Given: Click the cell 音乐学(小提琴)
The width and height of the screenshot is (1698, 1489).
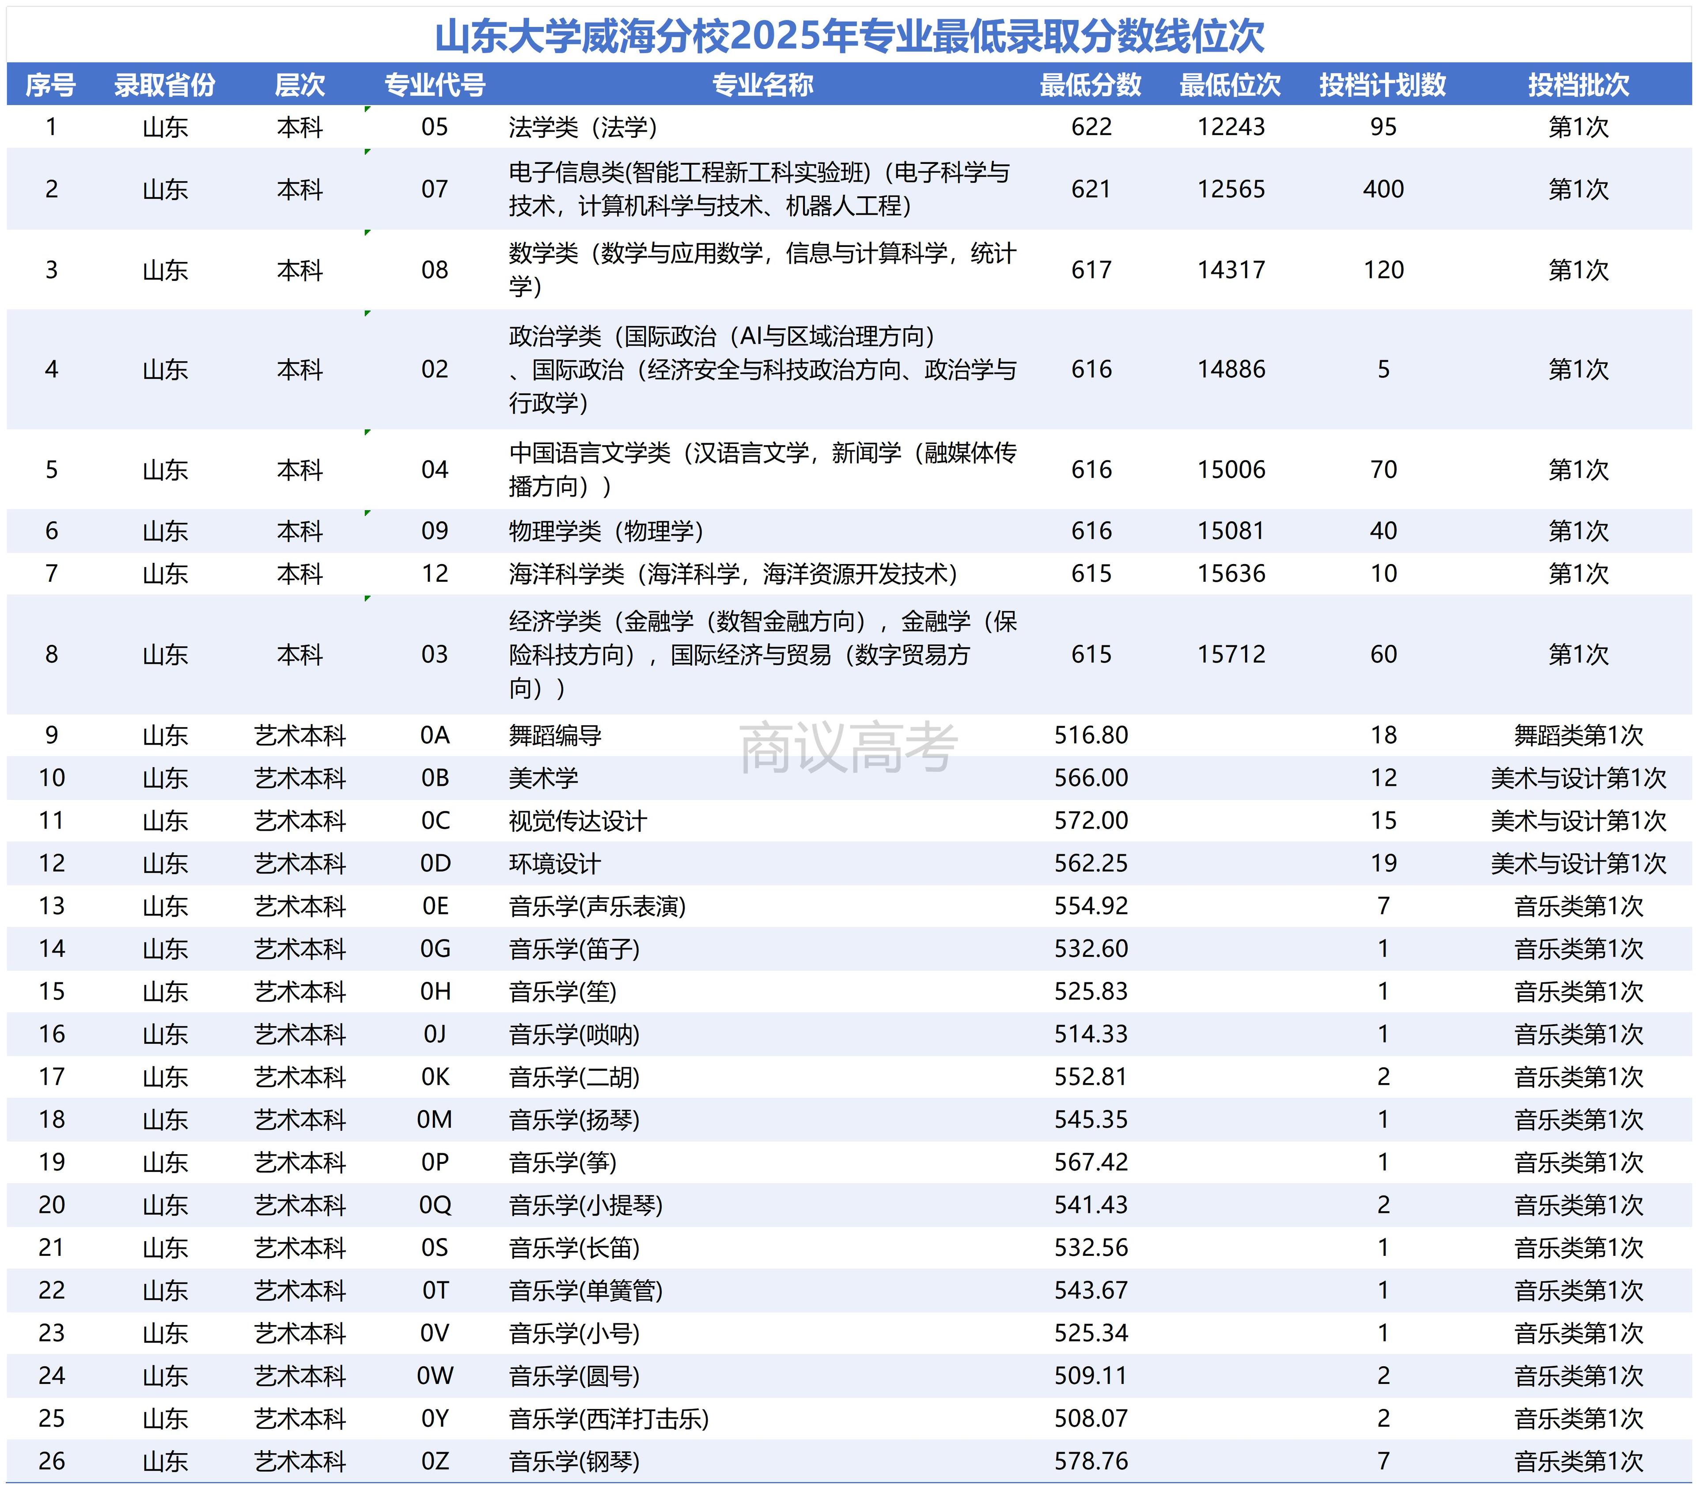Looking at the screenshot, I should click(586, 1206).
